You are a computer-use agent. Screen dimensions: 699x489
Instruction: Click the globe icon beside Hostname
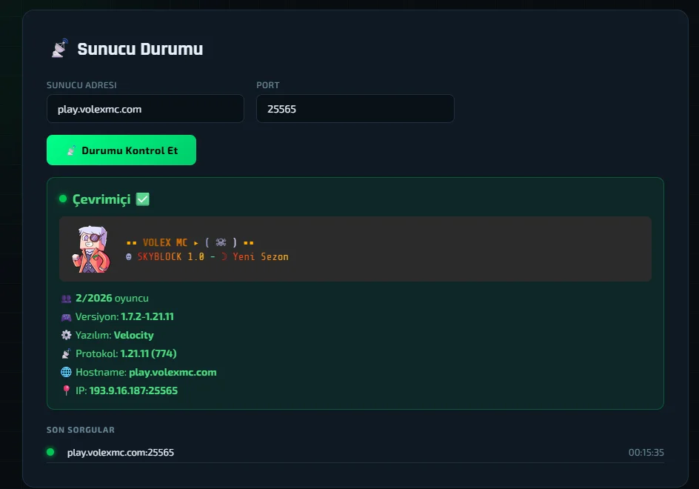coord(66,372)
